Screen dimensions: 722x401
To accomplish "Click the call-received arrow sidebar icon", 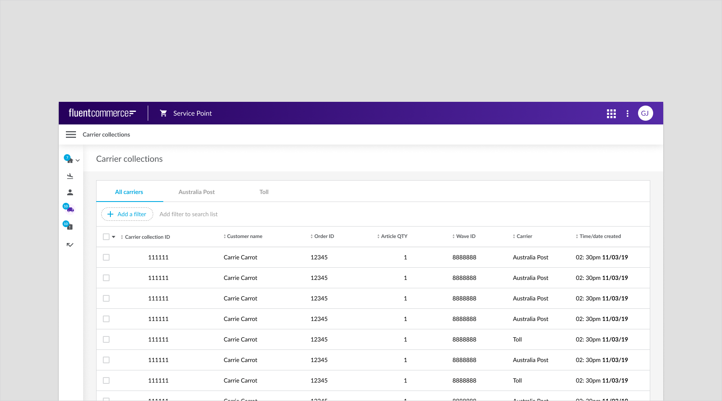I will point(70,245).
